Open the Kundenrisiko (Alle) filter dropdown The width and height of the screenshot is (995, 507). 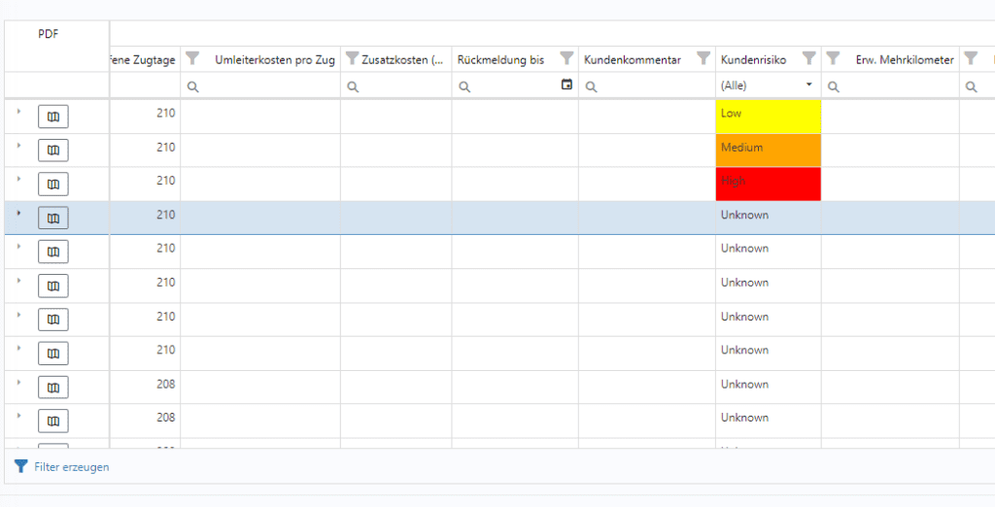[x=808, y=85]
